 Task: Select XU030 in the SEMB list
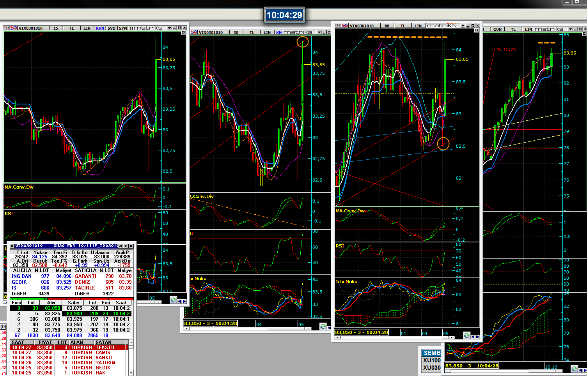point(432,368)
